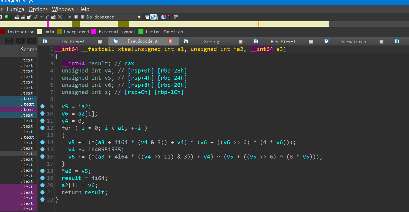The height and width of the screenshot is (212, 409).
Task: Click the gray X undefine icon
Action: 60,17
